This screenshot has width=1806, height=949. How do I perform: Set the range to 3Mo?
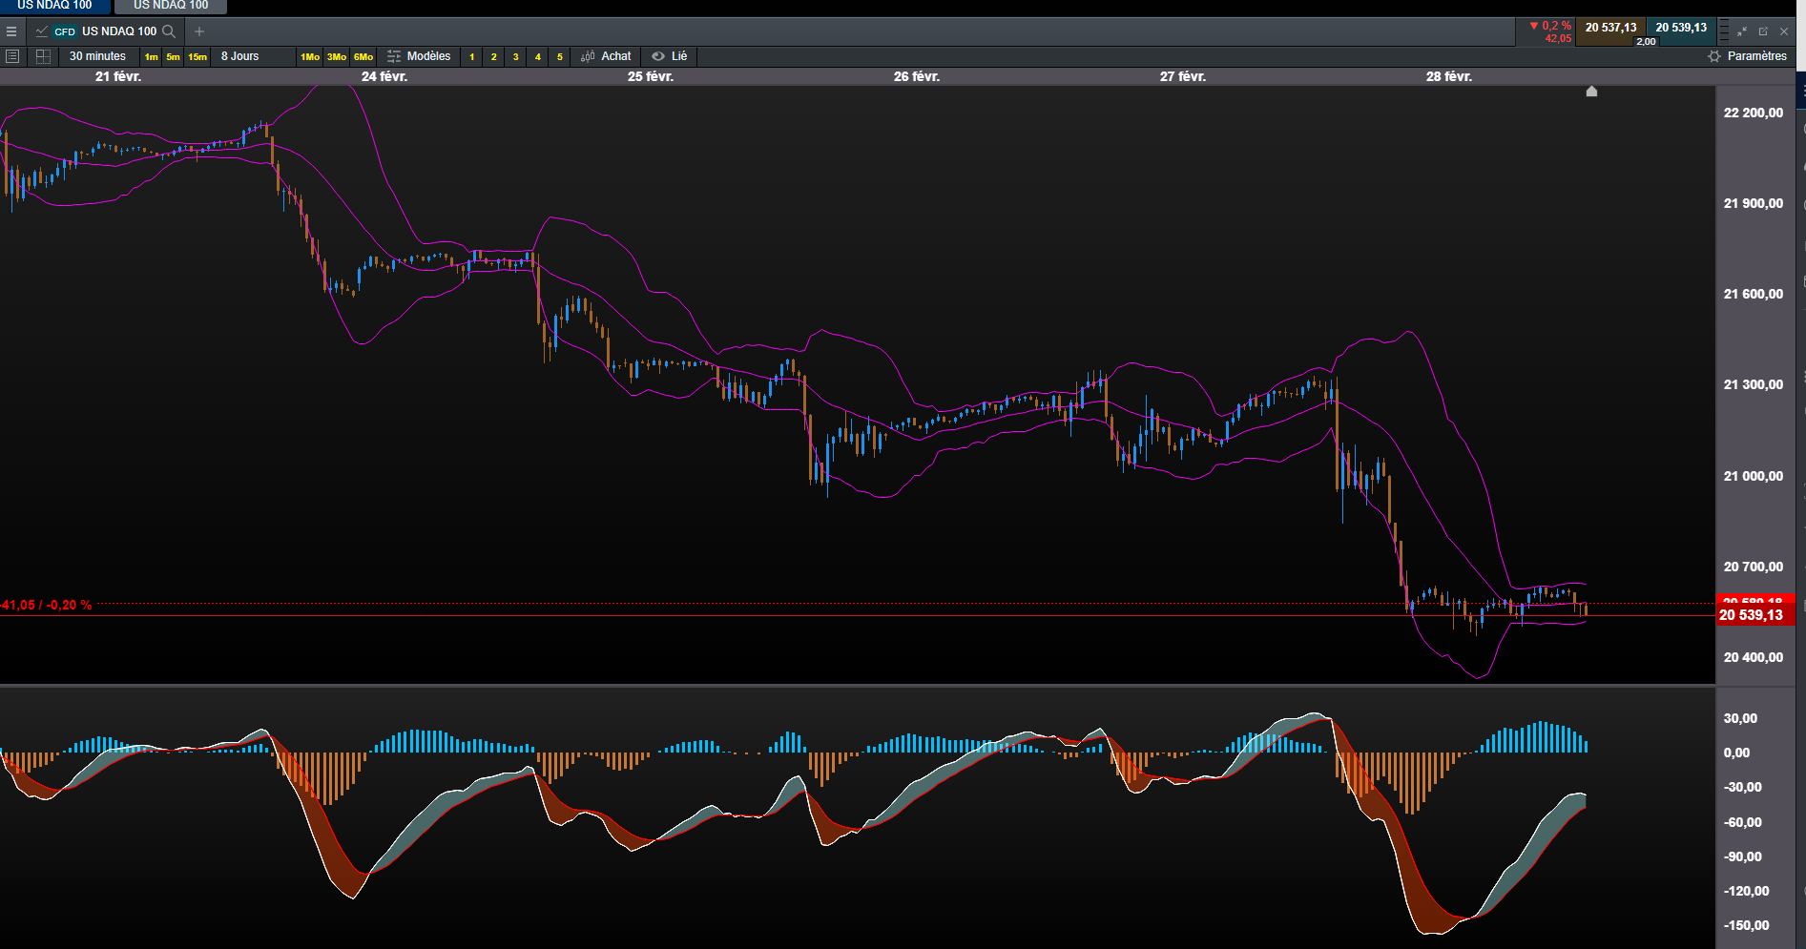click(x=337, y=57)
